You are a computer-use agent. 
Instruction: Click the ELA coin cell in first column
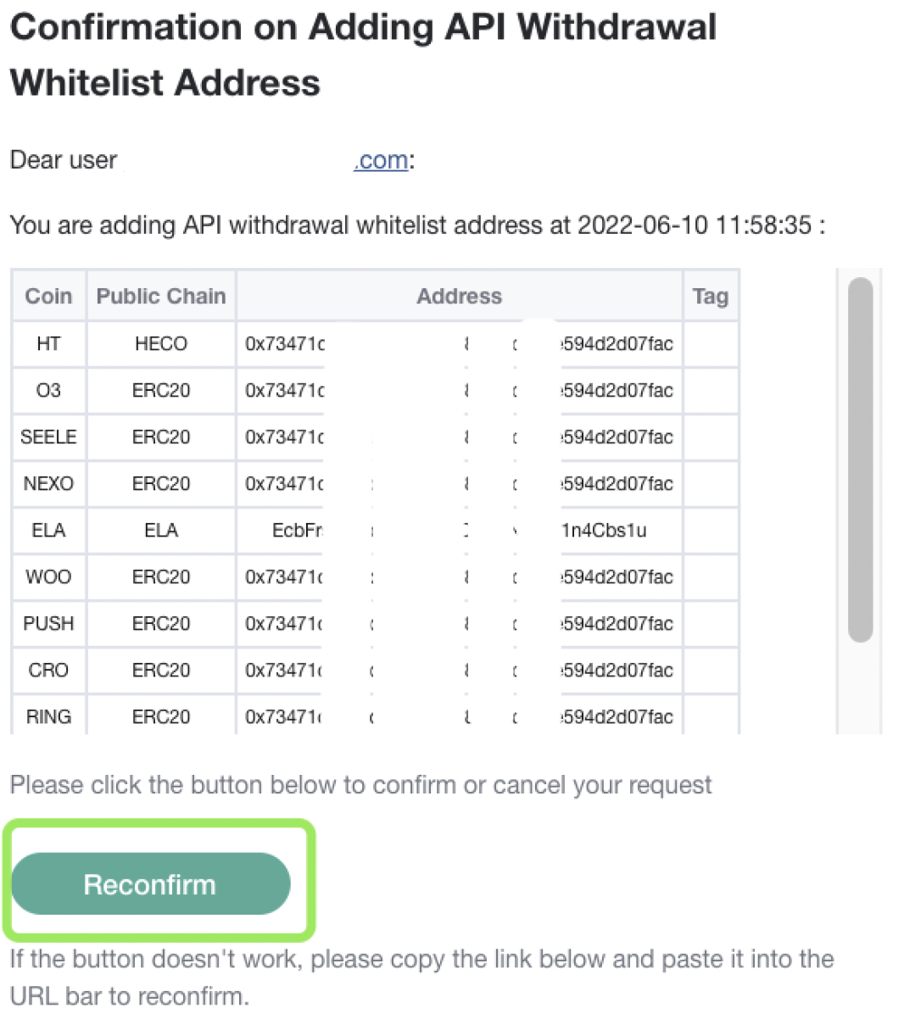pyautogui.click(x=48, y=530)
